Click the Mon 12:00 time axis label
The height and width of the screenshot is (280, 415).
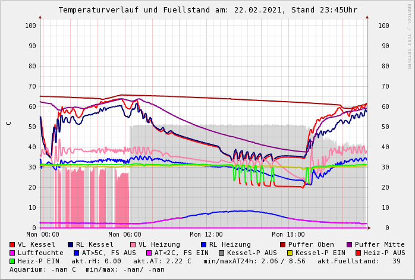click(x=206, y=235)
